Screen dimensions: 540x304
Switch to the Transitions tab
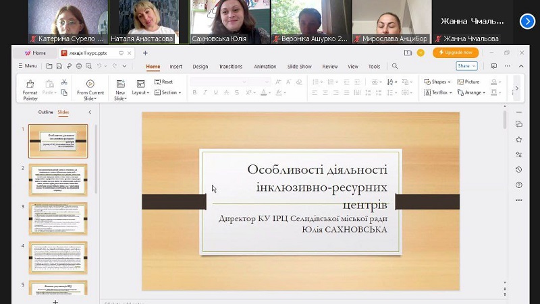tap(230, 67)
